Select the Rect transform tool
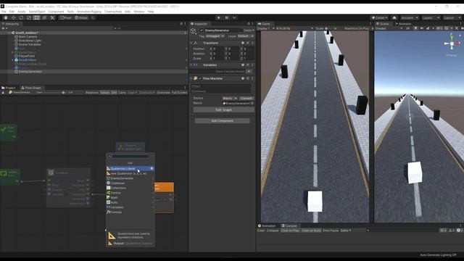Viewport: 464px width, 261px height. tap(37, 17)
